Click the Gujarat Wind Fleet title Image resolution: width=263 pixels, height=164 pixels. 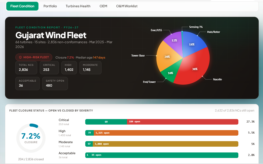click(51, 35)
